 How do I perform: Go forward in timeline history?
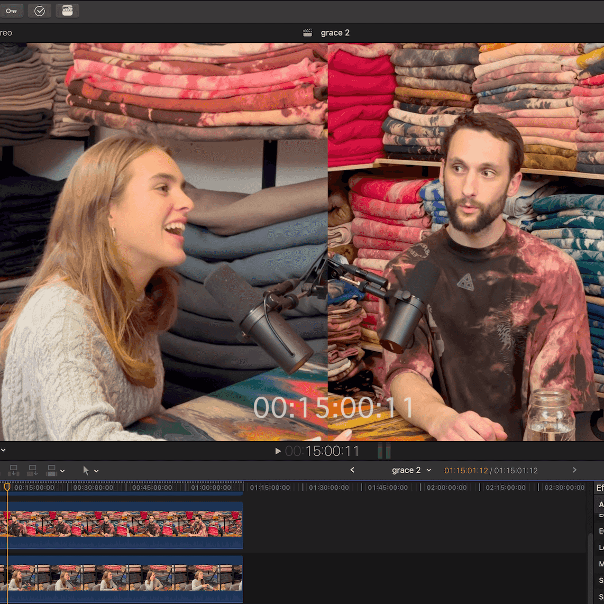[x=574, y=470]
